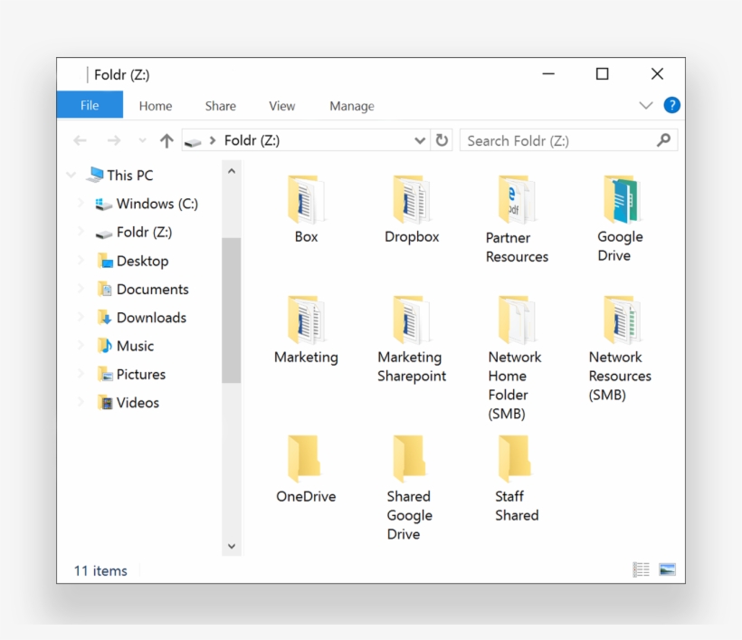Screen dimensions: 742x640
Task: Open the Google Drive folder icon
Action: pyautogui.click(x=622, y=199)
